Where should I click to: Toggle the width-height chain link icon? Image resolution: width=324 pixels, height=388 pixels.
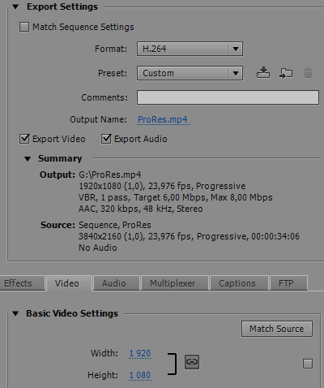(x=192, y=362)
